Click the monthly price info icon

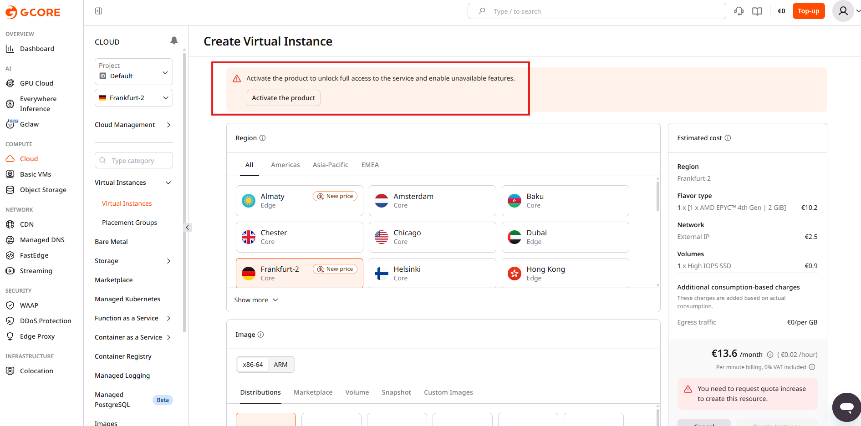(x=770, y=355)
